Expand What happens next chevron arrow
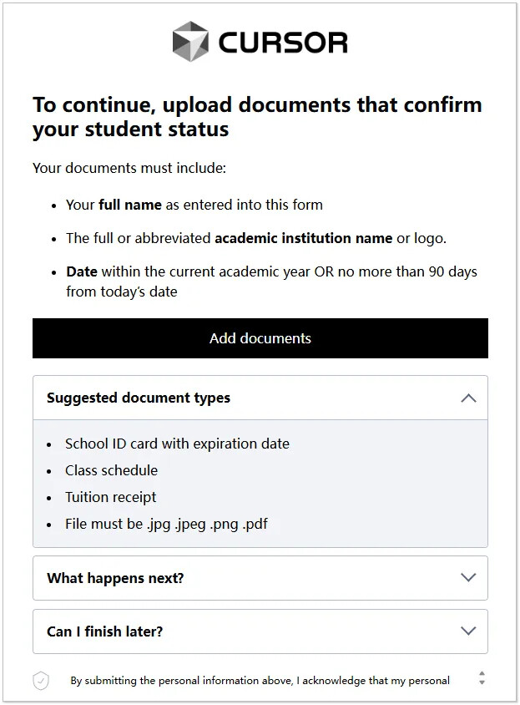Screen dimensions: 520x705 pyautogui.click(x=468, y=577)
